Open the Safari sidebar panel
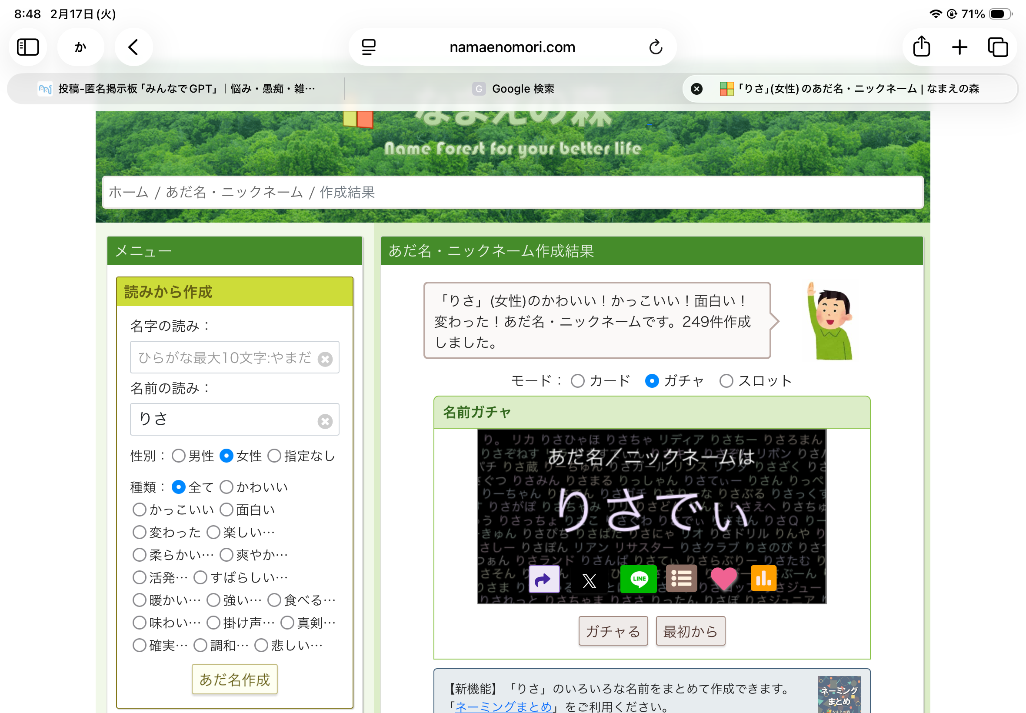 (x=28, y=47)
